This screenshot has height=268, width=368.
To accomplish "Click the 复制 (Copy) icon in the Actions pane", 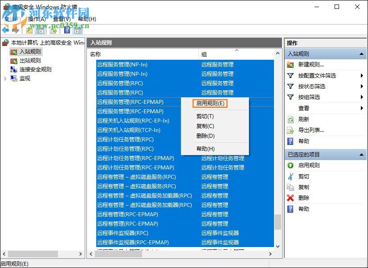I will (290, 186).
